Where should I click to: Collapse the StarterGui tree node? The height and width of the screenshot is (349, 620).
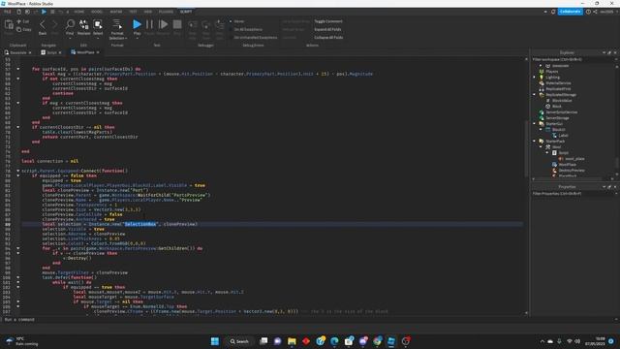(534, 124)
